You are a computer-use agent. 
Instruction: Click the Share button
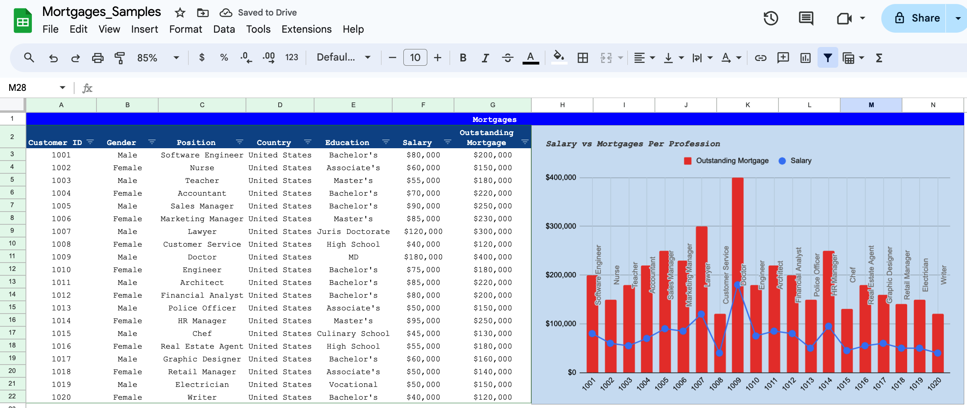(x=917, y=18)
